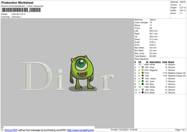Pick the white swatch beside 1484 stitches

(x=143, y=87)
